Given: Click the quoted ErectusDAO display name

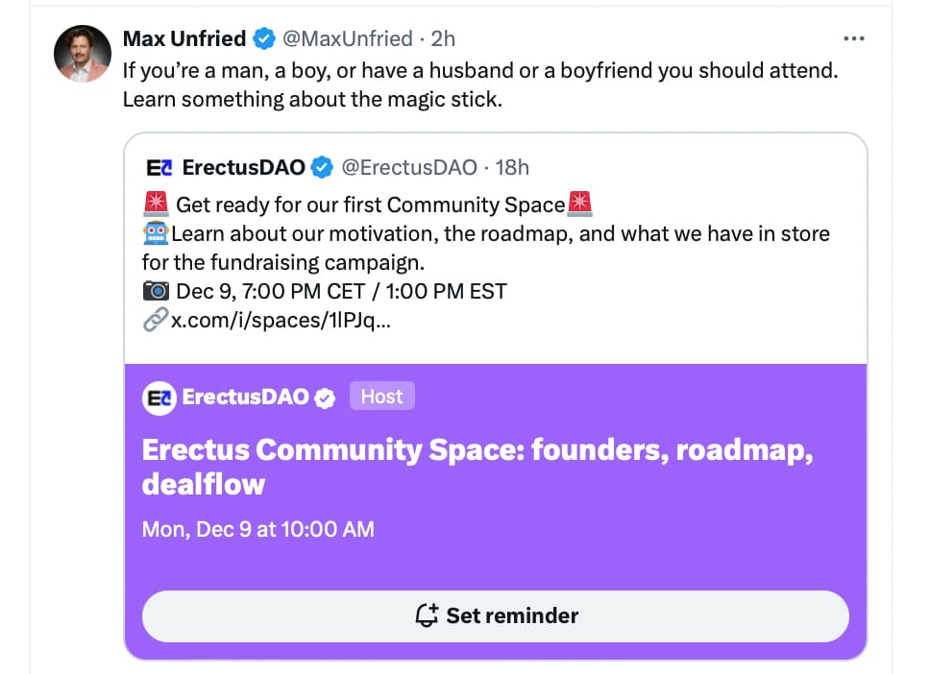Looking at the screenshot, I should [244, 168].
